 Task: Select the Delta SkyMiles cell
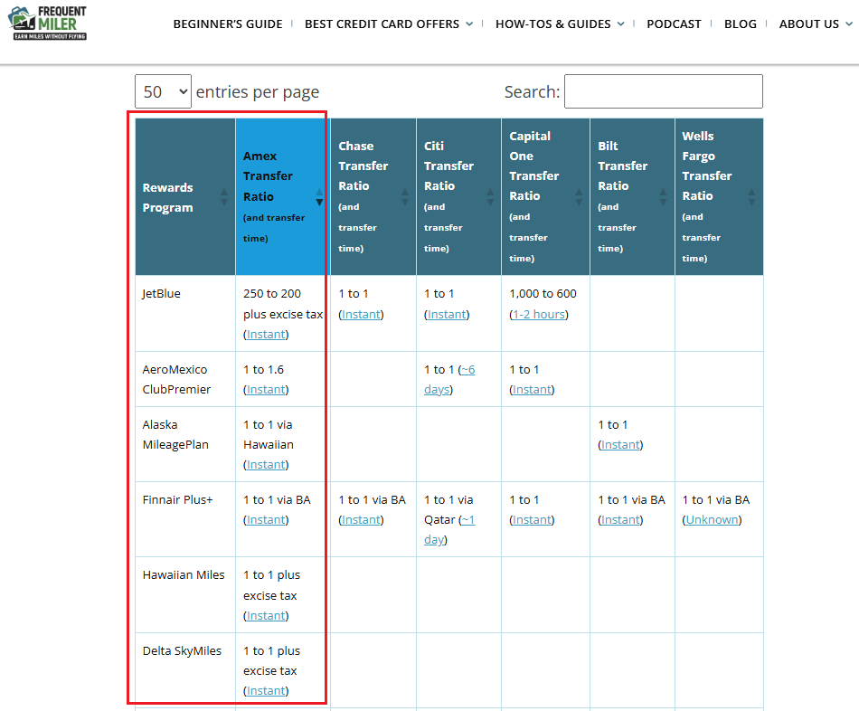tap(185, 670)
